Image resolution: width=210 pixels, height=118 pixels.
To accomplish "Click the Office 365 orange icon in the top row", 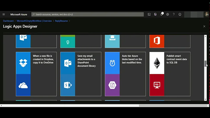I will [x=157, y=41].
